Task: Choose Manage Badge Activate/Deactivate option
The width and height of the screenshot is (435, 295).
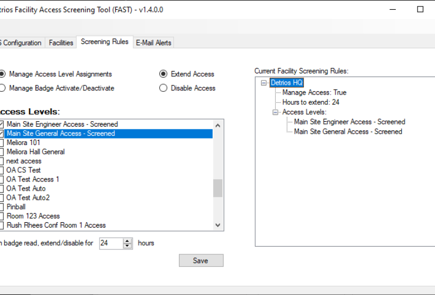Action: [3, 88]
